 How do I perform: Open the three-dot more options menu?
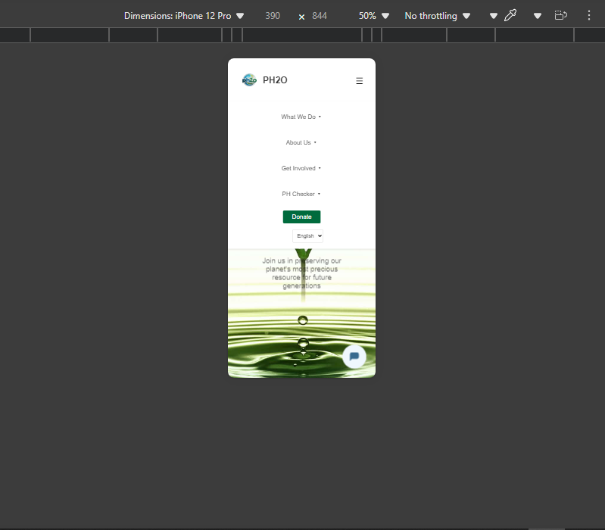tap(589, 15)
